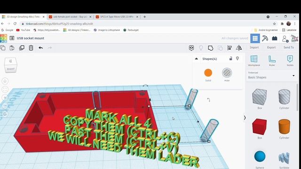This screenshot has height=169, width=301.
Task: Select the Ruler tool
Action: pos(272,61)
